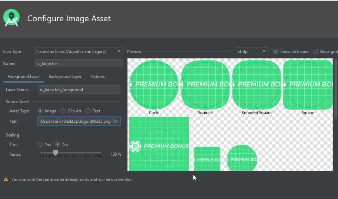Enable the Show grid checkbox
Image resolution: width=338 pixels, height=199 pixels.
[x=315, y=51]
